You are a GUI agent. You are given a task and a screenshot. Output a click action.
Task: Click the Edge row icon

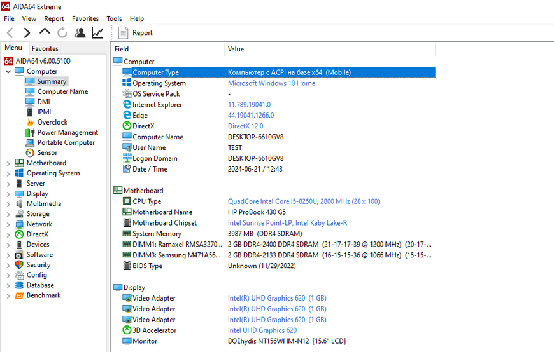point(127,116)
